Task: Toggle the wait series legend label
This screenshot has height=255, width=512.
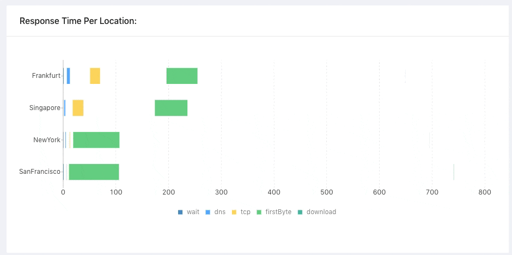Action: click(193, 212)
